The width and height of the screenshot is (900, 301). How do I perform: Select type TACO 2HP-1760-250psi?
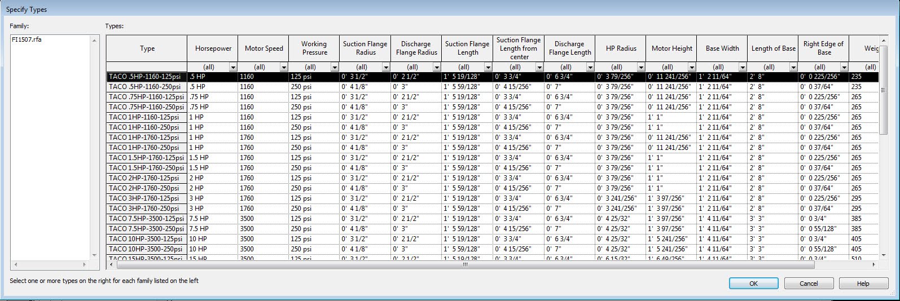coord(147,188)
